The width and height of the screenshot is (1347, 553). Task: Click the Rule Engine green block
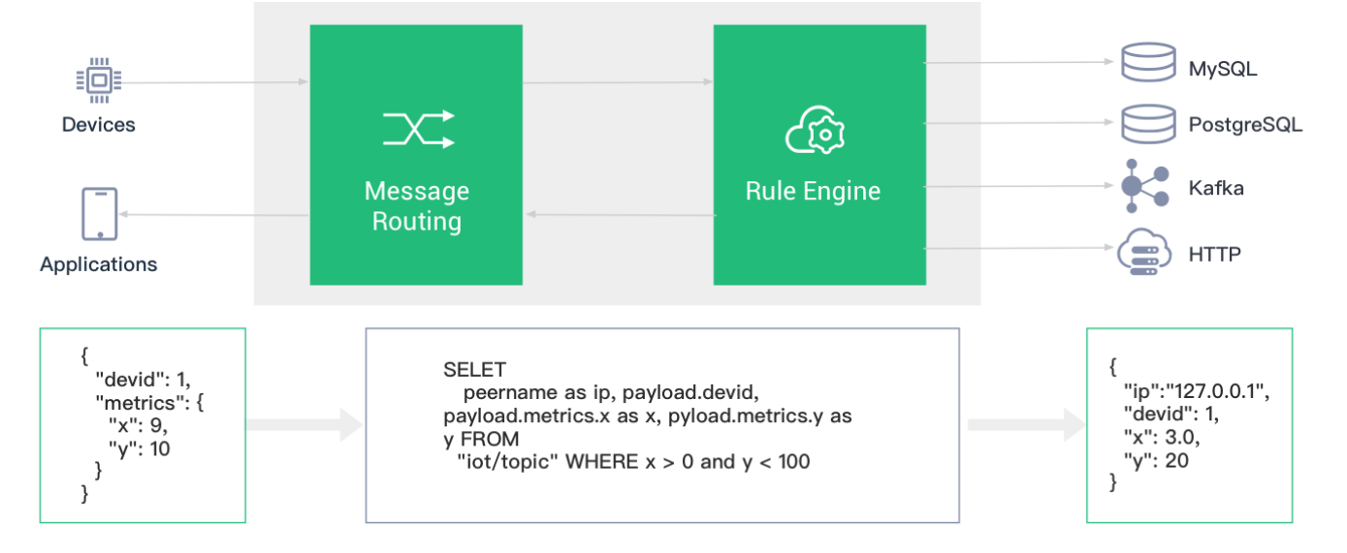(x=819, y=155)
